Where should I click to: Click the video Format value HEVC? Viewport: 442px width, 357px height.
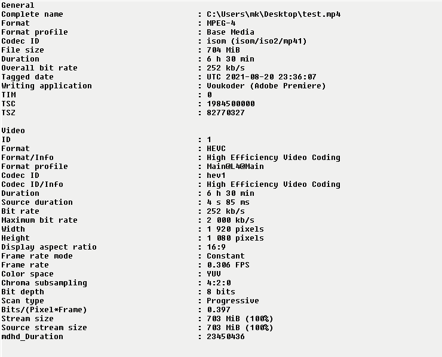pos(216,149)
